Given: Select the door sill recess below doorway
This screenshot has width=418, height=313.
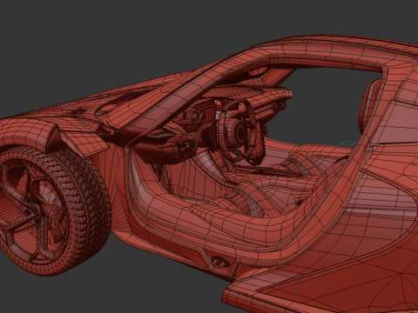Looking at the screenshot, I should point(220,261).
